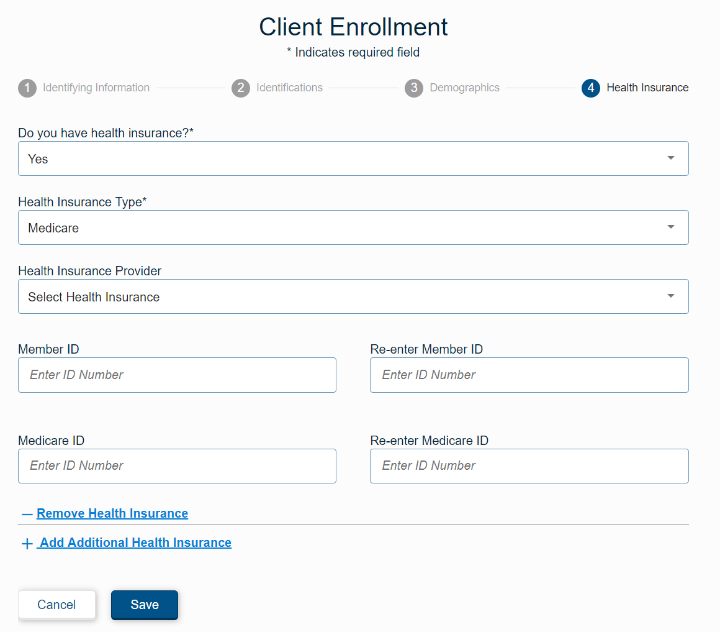Click the minus icon beside Remove Health Insurance
This screenshot has height=632, width=720.
pos(27,514)
